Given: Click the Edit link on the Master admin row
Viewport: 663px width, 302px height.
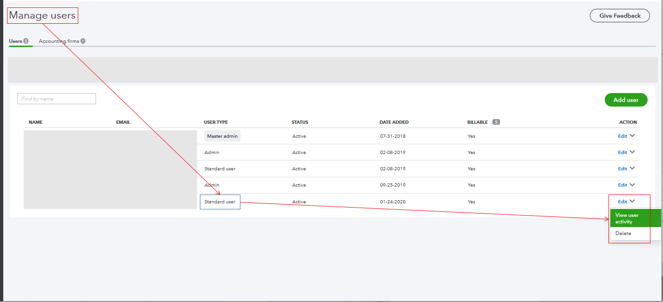Looking at the screenshot, I should point(623,135).
